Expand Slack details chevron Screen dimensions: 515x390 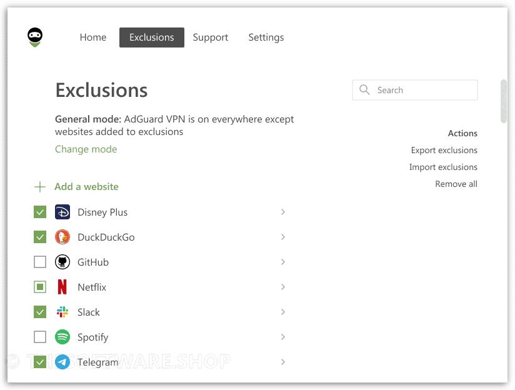pos(282,312)
